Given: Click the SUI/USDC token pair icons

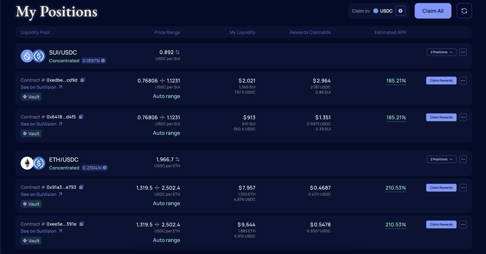Looking at the screenshot, I should pyautogui.click(x=33, y=56).
